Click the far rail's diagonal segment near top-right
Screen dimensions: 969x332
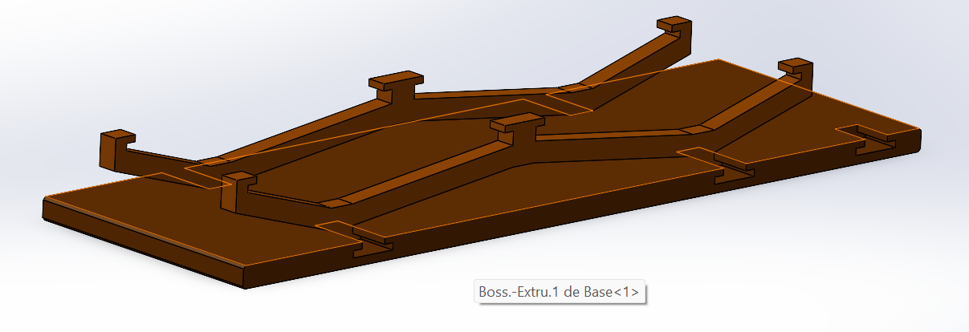coord(634,64)
